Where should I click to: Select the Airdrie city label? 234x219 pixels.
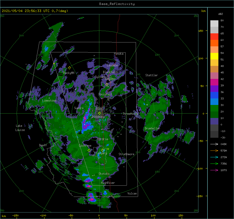(x=102, y=139)
